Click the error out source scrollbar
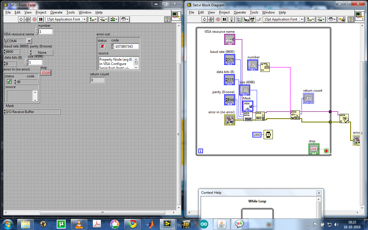Viewport: 368px width, 230px height. click(136, 63)
